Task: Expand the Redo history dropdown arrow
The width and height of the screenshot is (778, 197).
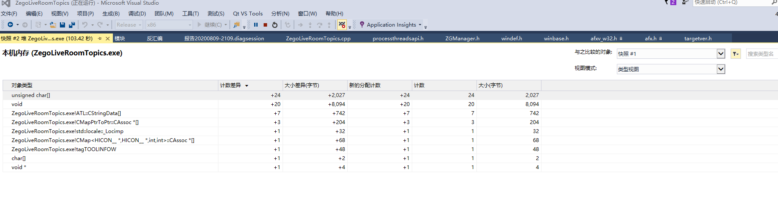Action: tap(107, 25)
